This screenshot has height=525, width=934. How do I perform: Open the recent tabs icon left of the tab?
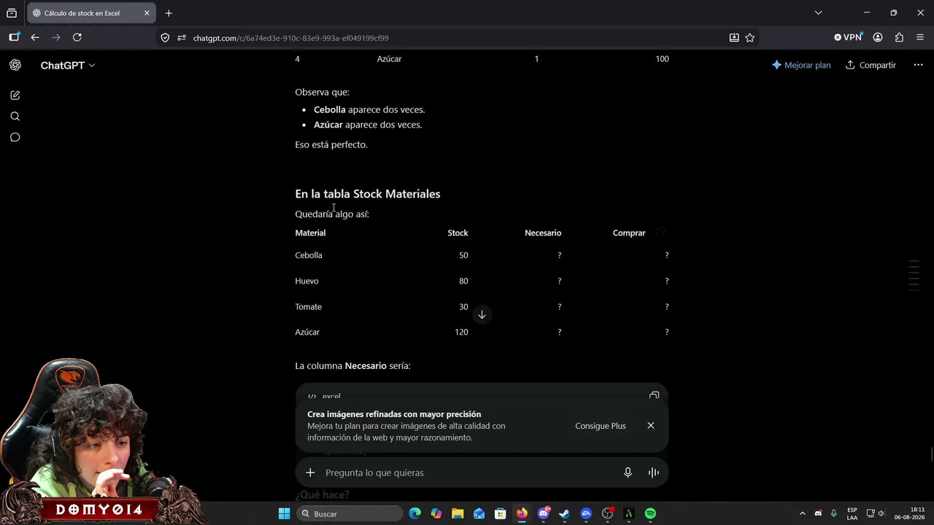pyautogui.click(x=12, y=13)
